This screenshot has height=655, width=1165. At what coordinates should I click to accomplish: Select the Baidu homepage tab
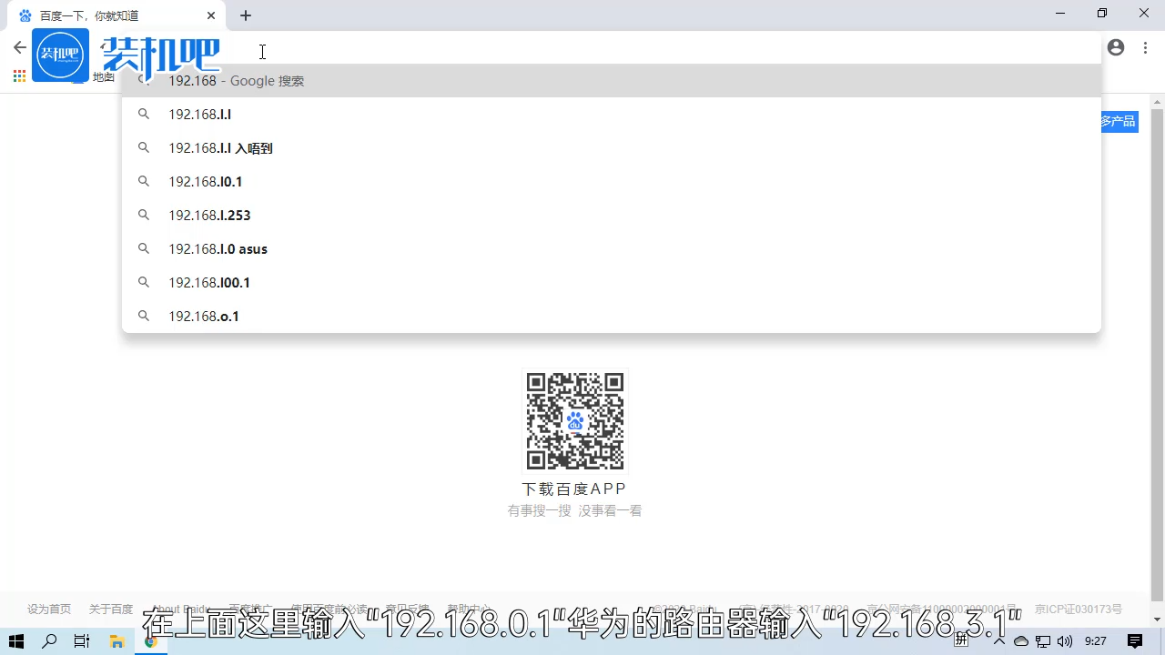pyautogui.click(x=109, y=15)
